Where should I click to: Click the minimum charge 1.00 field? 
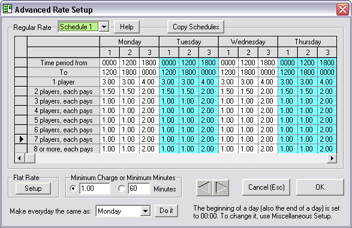(x=95, y=189)
